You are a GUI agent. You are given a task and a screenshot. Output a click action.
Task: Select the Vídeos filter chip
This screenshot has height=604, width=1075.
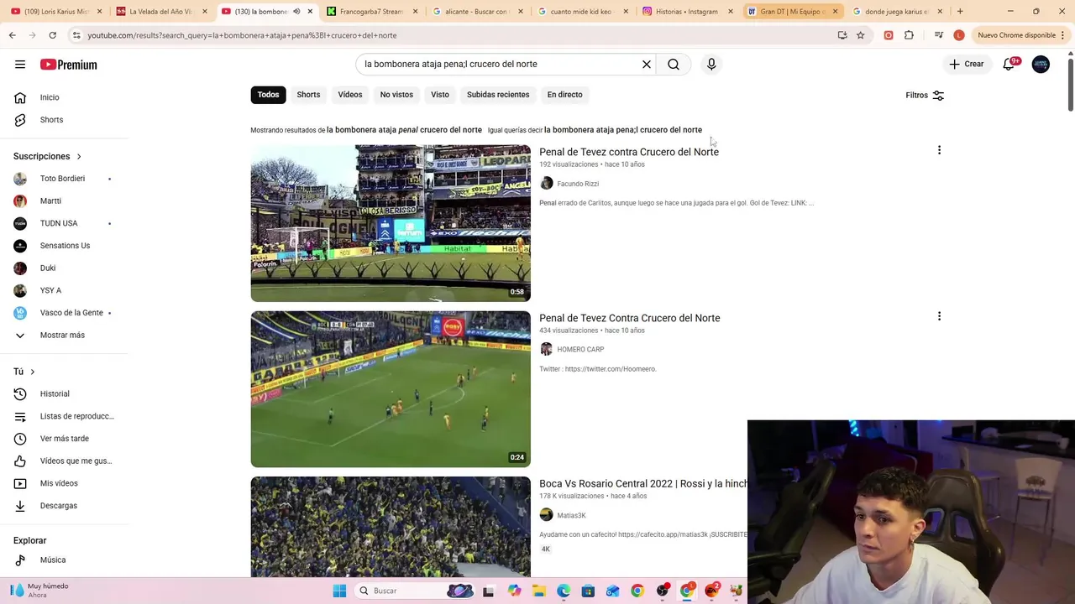350,95
